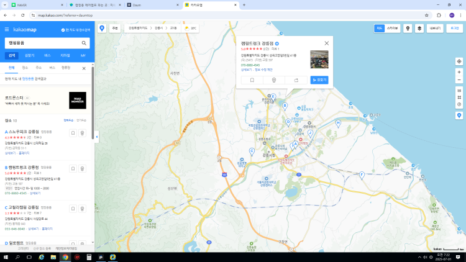Click the 길찾기 button in popup
Screen dimensions: 466x262
point(319,80)
